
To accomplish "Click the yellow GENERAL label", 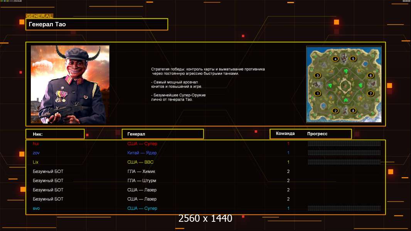I will [40, 16].
